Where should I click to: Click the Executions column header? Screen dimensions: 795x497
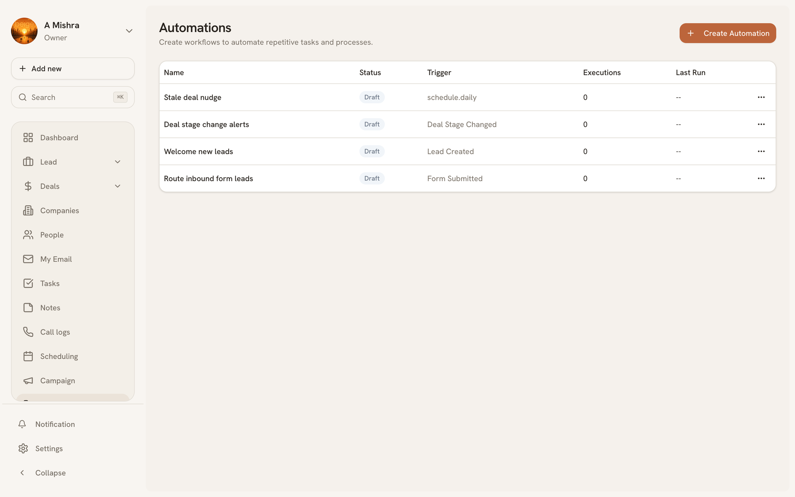pyautogui.click(x=602, y=72)
